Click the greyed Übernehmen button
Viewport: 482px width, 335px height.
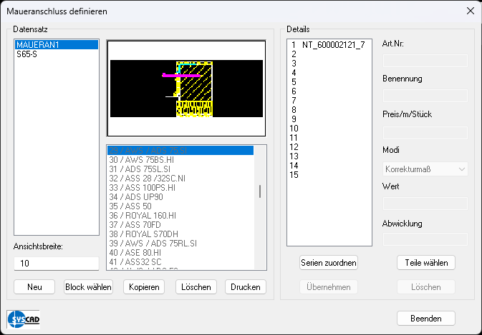pyautogui.click(x=329, y=287)
